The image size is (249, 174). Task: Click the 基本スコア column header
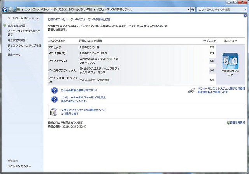[x=230, y=41]
